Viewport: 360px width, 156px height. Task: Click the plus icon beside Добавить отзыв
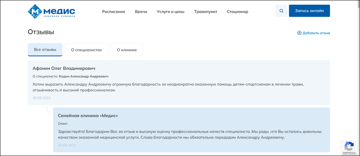[x=299, y=33]
